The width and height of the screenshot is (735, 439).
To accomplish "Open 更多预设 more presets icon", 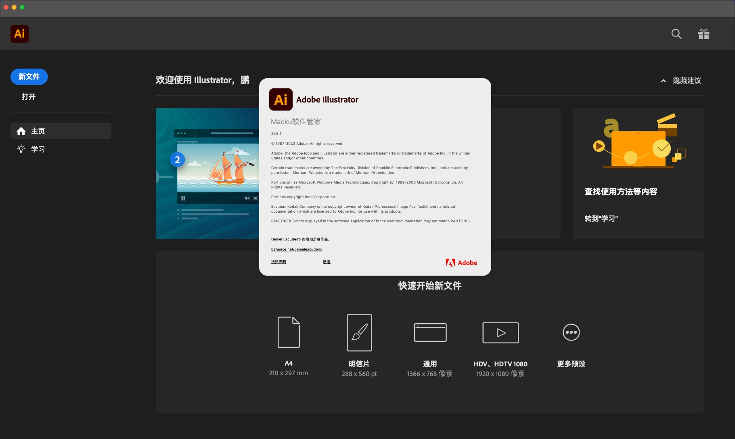I will pyautogui.click(x=571, y=332).
